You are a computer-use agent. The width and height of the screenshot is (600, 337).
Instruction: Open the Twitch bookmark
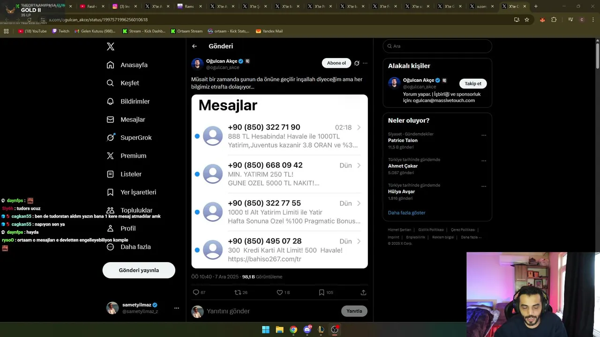[60, 31]
